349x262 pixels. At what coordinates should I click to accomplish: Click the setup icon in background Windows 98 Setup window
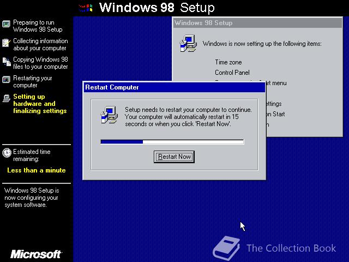pos(188,43)
